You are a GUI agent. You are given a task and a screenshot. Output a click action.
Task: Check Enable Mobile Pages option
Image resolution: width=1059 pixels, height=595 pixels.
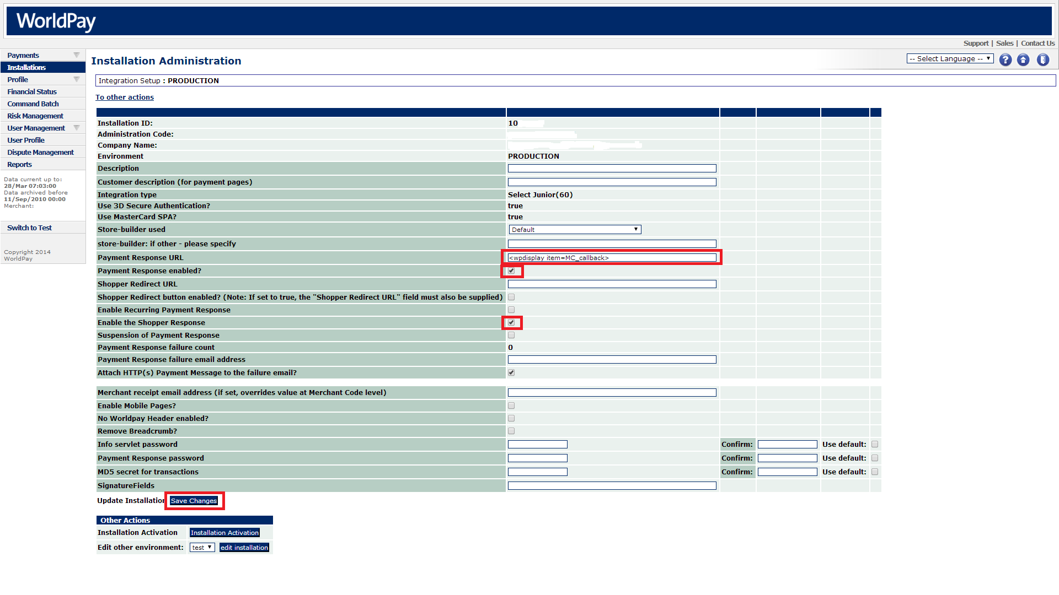click(511, 406)
